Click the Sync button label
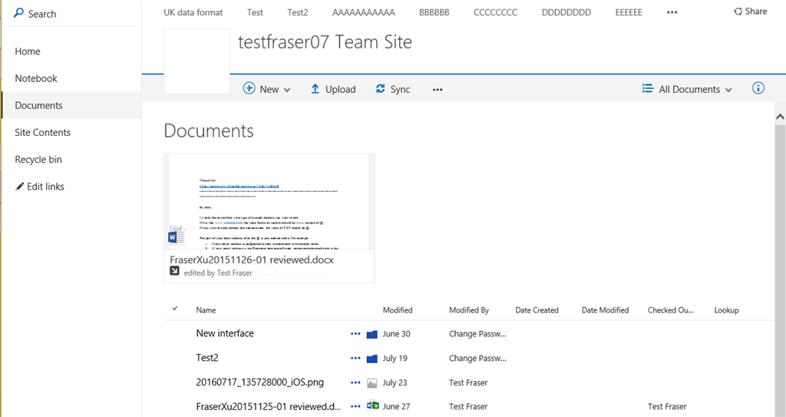 tap(400, 89)
